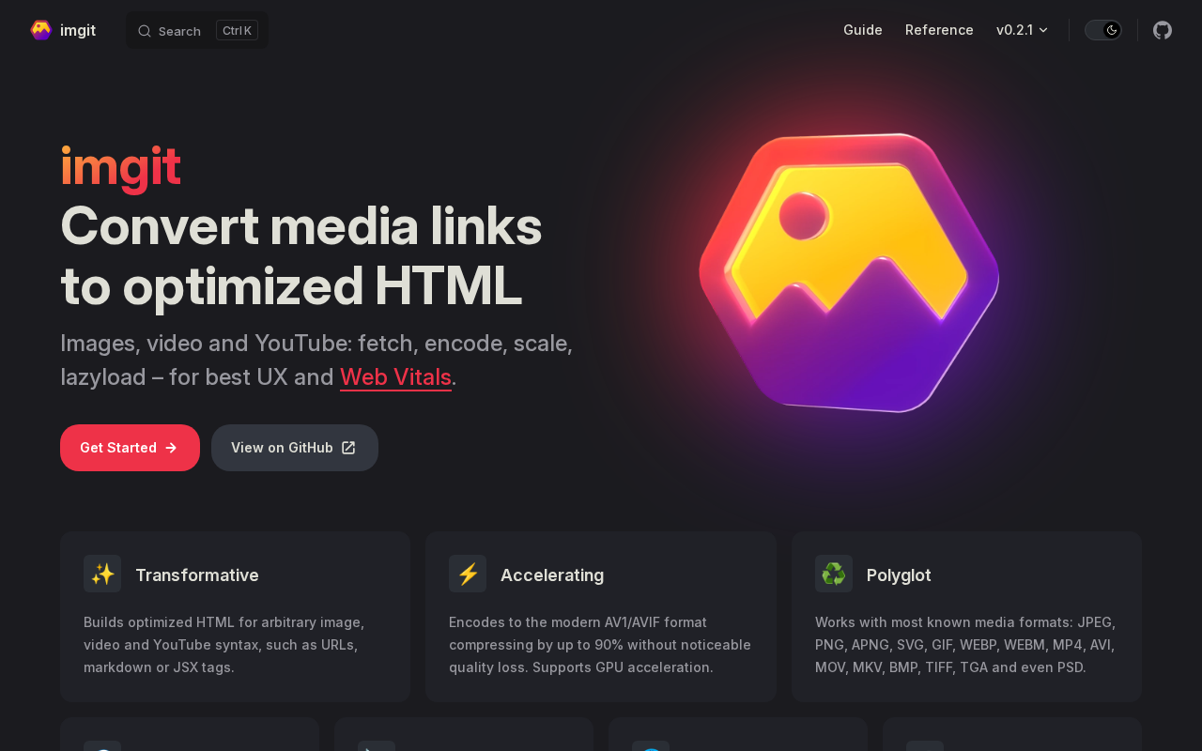This screenshot has height=751, width=1202.
Task: Open the Guide navigation item
Action: (863, 30)
